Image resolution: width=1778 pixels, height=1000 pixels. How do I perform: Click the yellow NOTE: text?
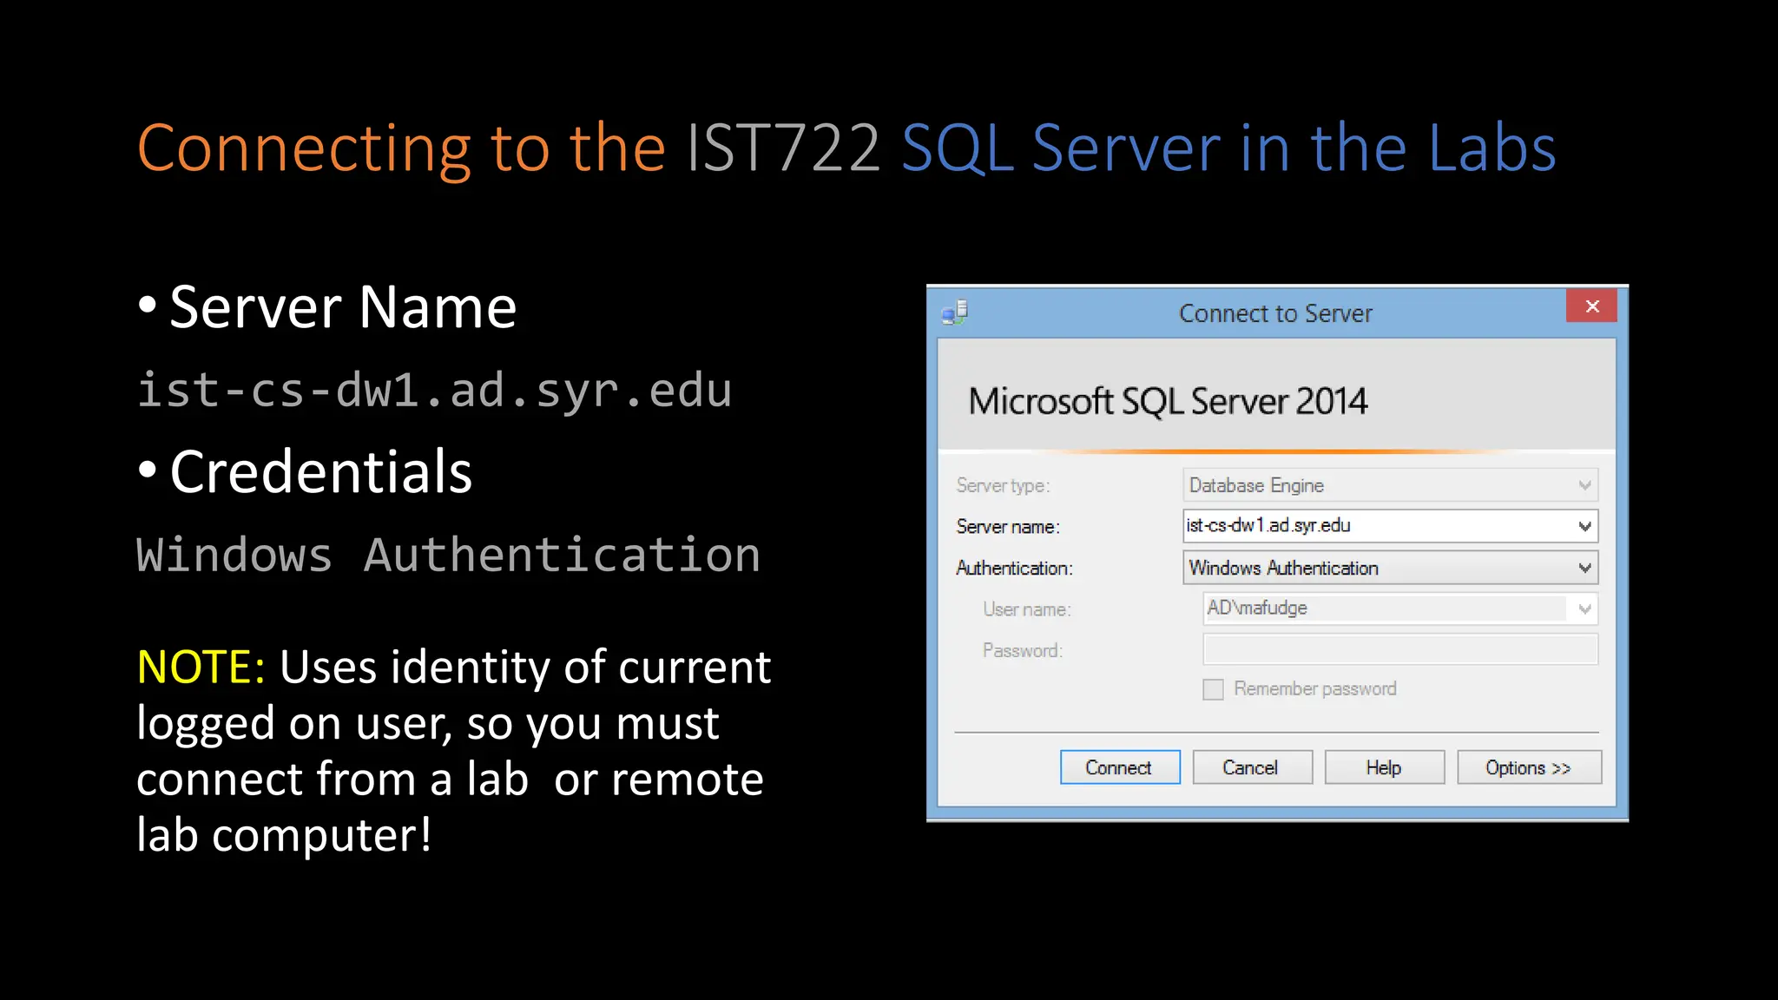click(x=201, y=668)
